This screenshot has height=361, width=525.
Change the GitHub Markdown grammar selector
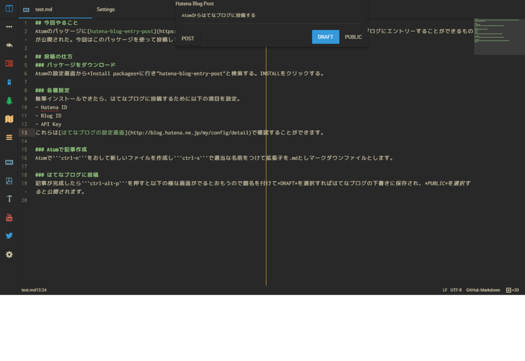point(483,290)
